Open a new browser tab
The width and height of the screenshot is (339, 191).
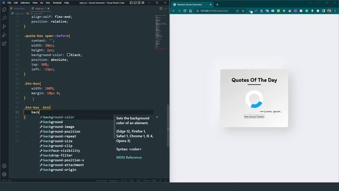point(217,5)
